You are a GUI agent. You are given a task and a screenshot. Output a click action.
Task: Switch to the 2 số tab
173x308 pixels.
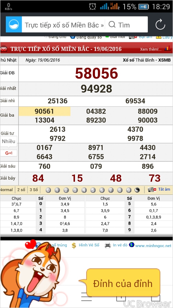(21, 190)
